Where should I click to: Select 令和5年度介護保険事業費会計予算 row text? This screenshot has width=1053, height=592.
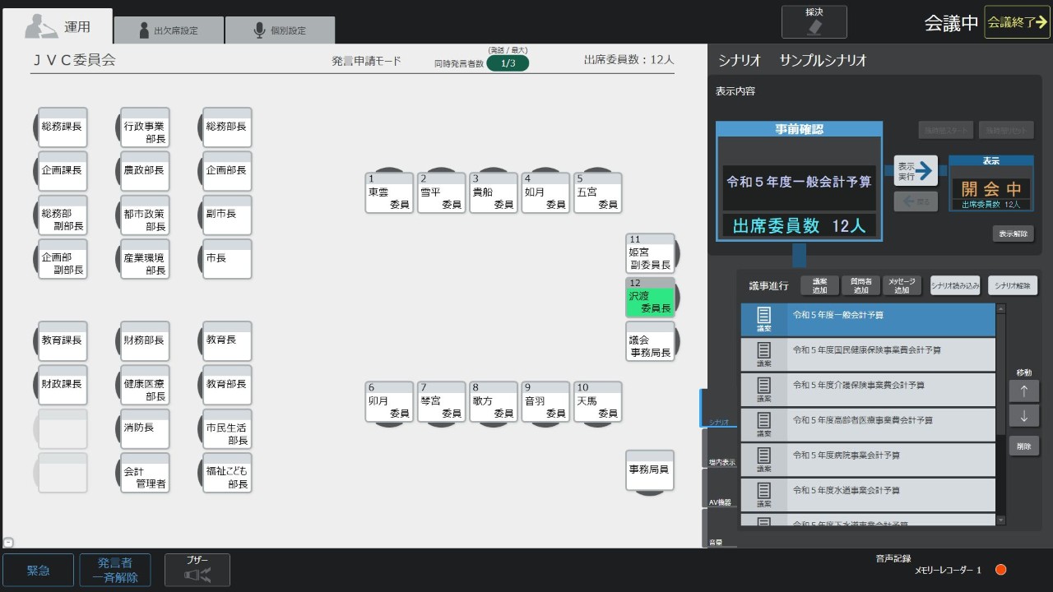[859, 385]
